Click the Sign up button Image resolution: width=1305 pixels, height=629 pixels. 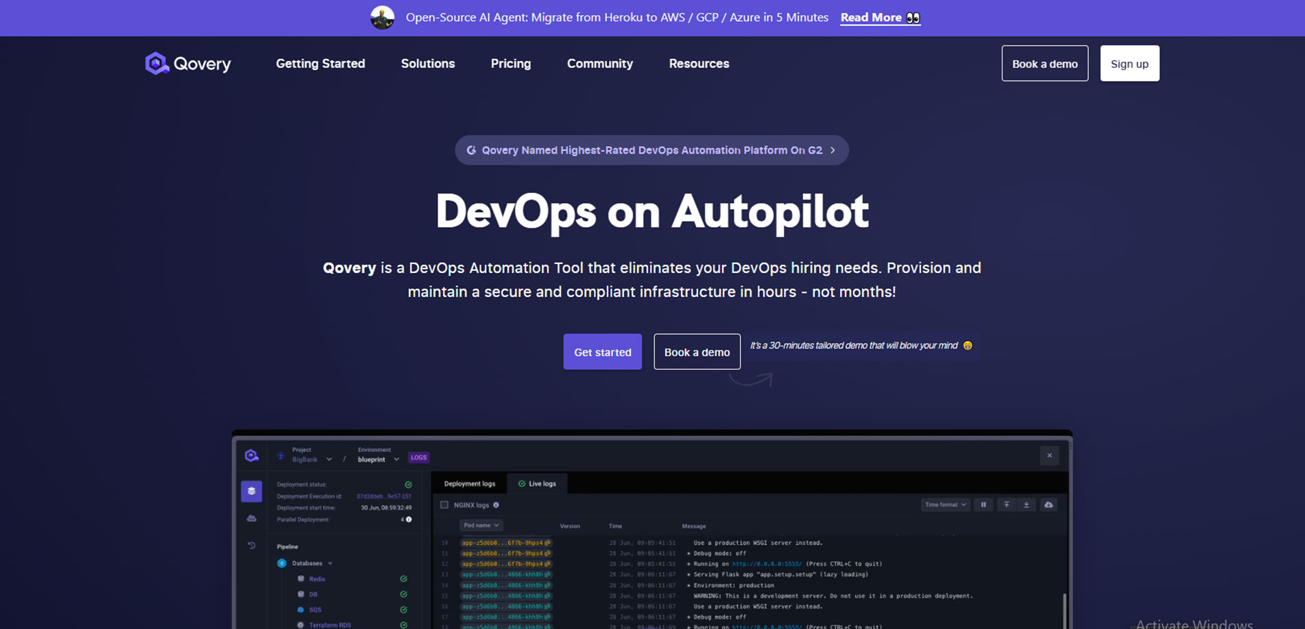coord(1129,63)
